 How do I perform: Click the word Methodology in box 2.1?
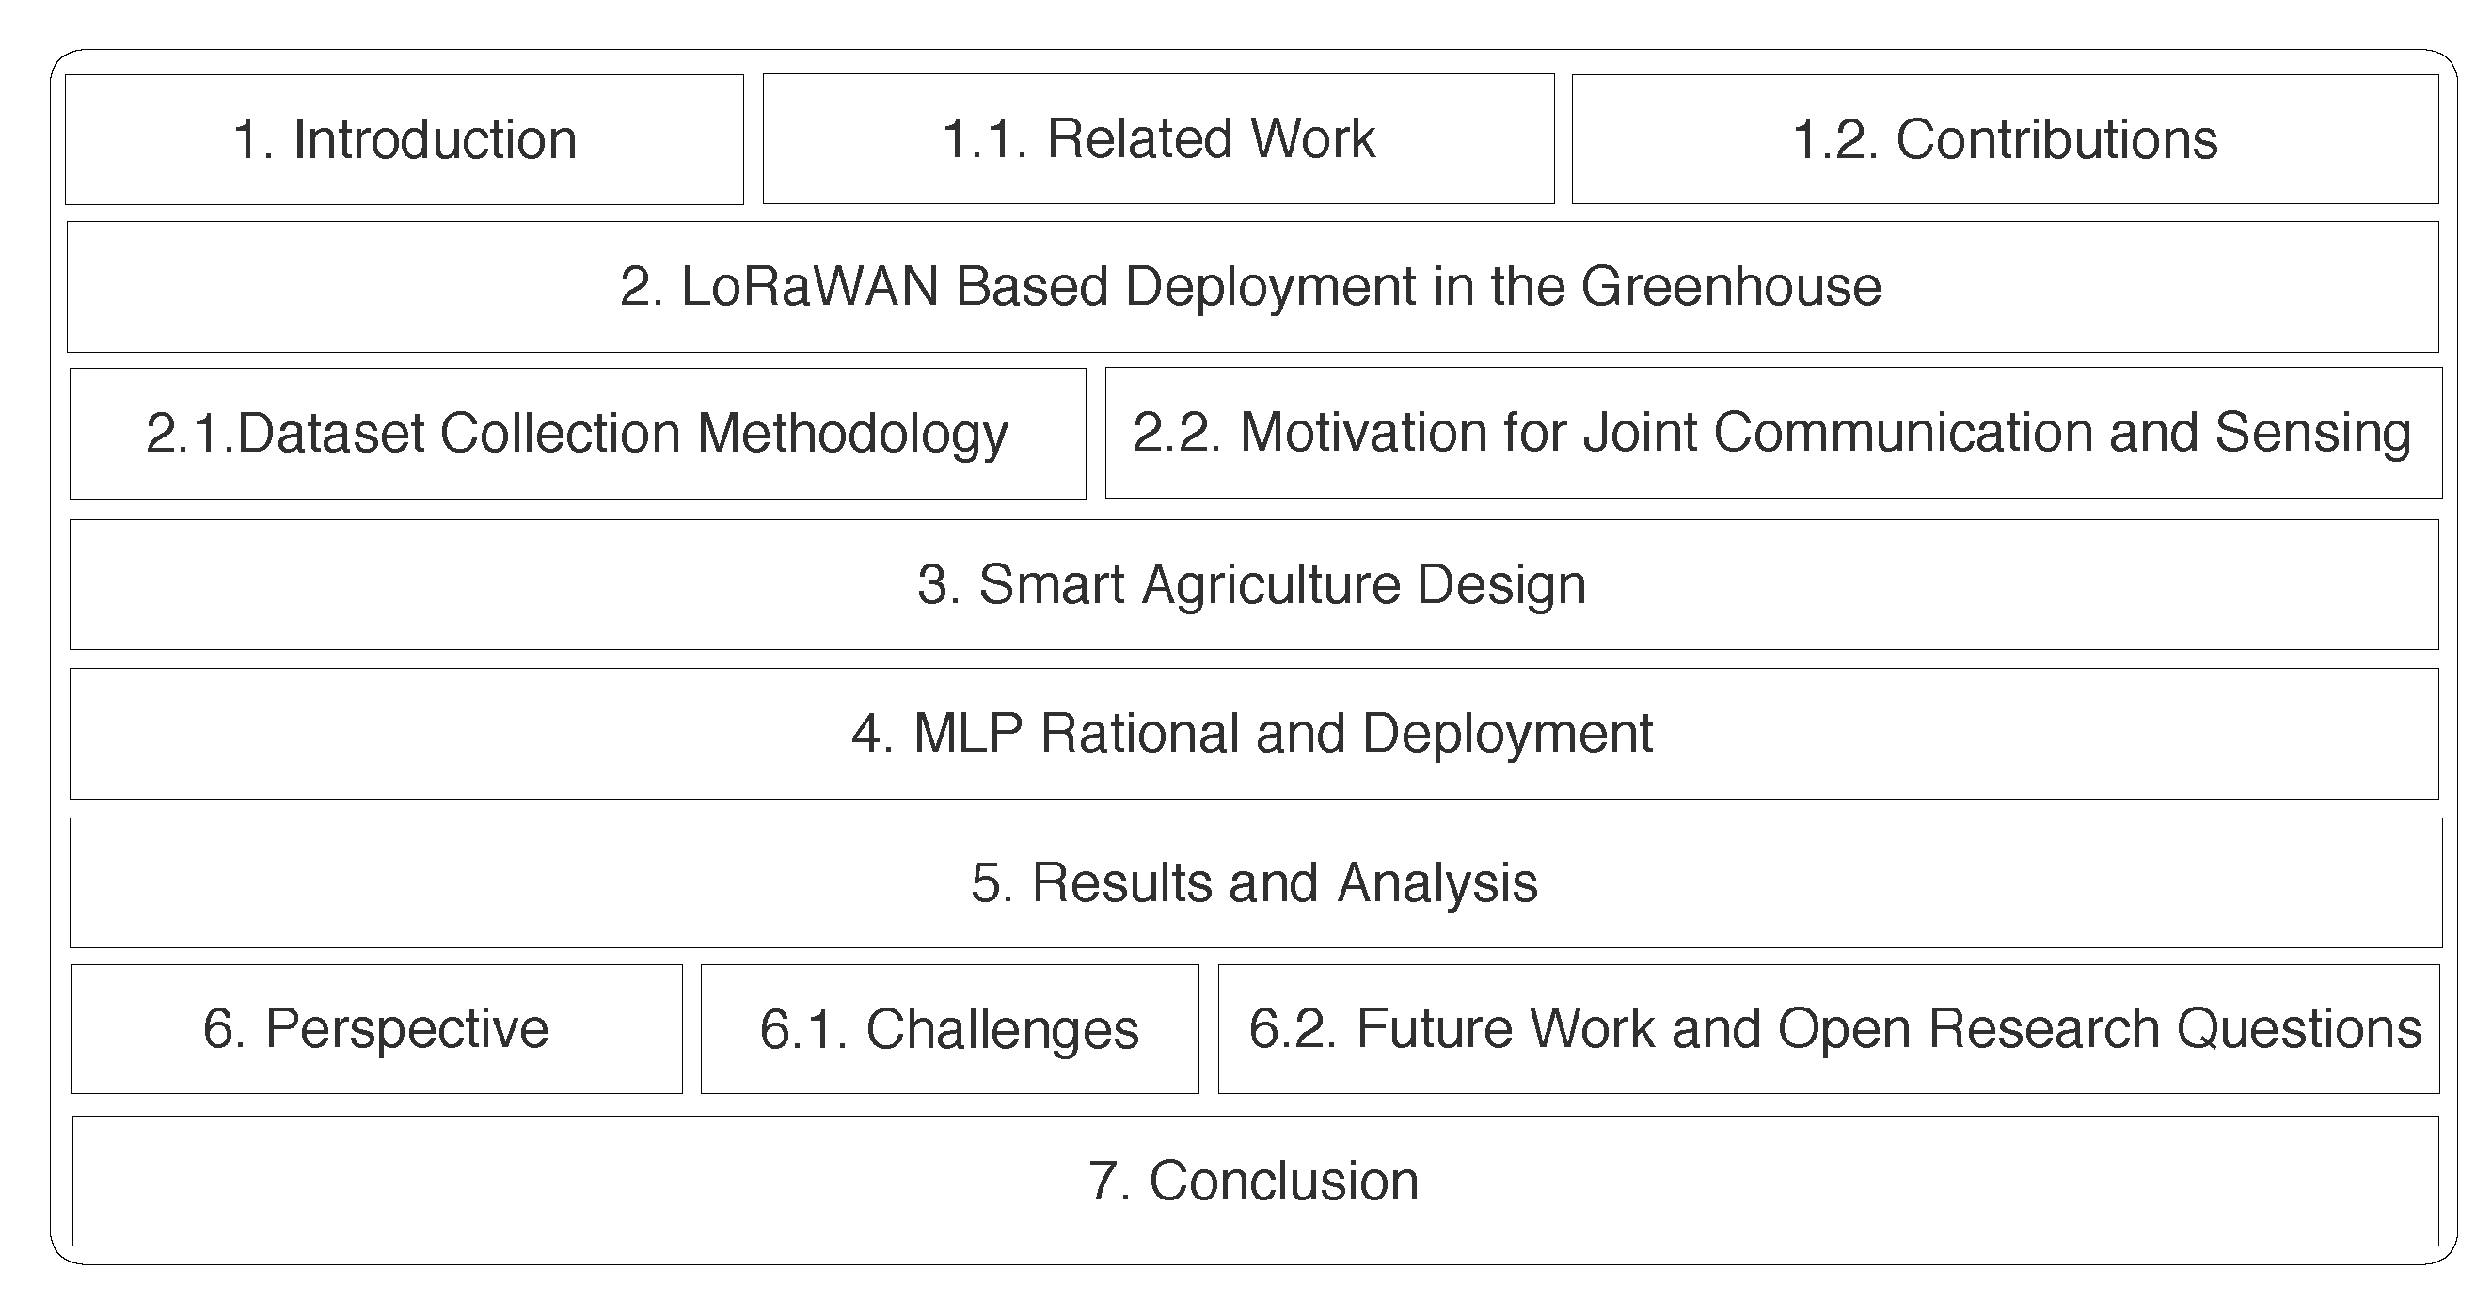click(852, 433)
